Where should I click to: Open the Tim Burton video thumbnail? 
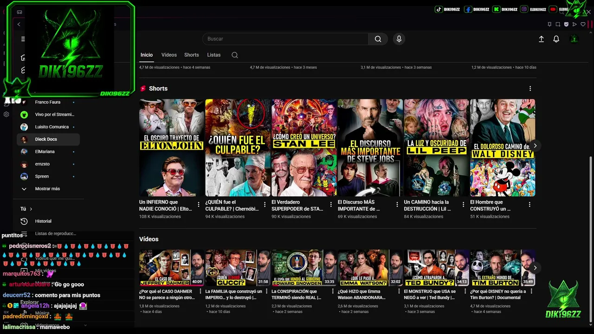(503, 268)
